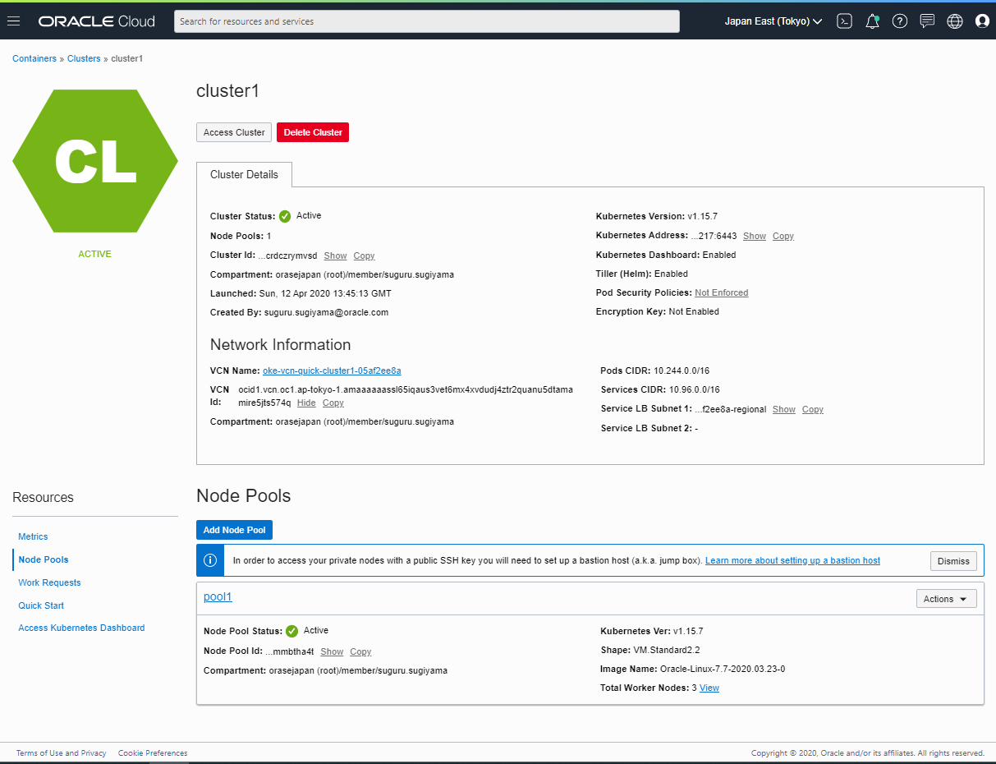Click the Oracle-Linux-7.7-2020.03.23-0 image name
The height and width of the screenshot is (764, 996).
(723, 669)
